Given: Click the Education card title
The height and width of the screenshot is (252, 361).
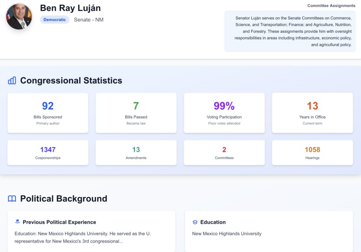Looking at the screenshot, I should tap(213, 222).
